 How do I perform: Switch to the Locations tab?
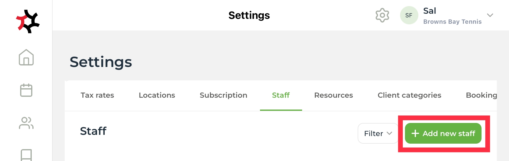point(157,95)
